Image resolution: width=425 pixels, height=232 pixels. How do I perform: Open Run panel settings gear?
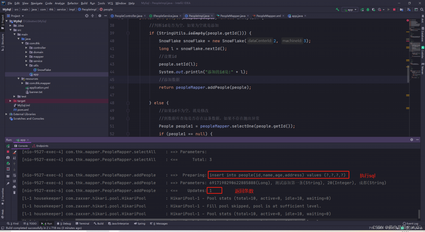pos(412,140)
